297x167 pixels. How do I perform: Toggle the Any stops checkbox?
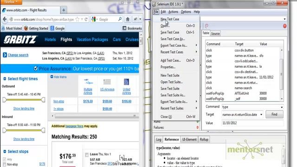[5, 159]
